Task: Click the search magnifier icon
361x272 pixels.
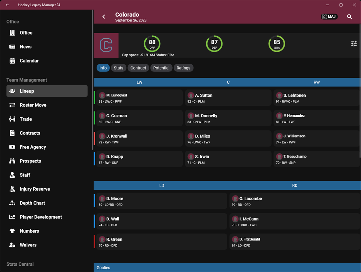Action: (349, 16)
